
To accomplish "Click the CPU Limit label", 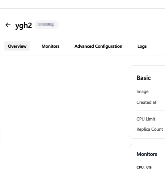I will coord(146,119).
